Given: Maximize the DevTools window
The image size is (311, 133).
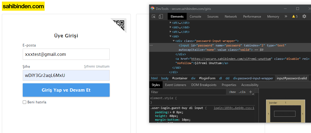Looking at the screenshot, I should pos(298,9).
